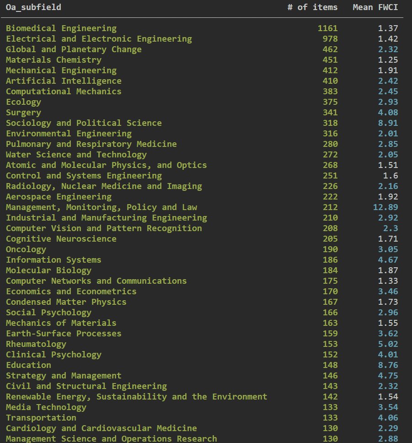Click item count 1161

click(x=327, y=28)
